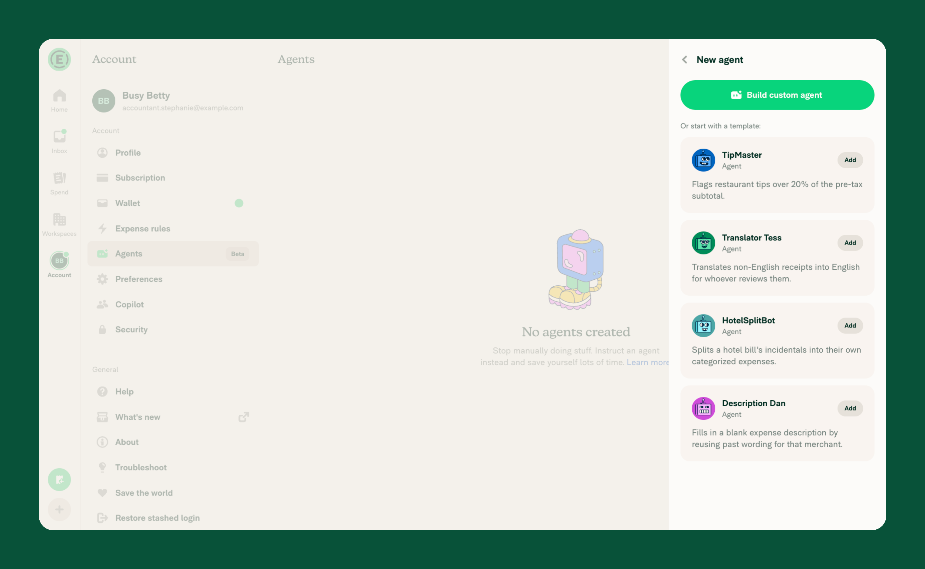Click the Description Dan robot avatar
This screenshot has height=569, width=925.
coord(703,408)
